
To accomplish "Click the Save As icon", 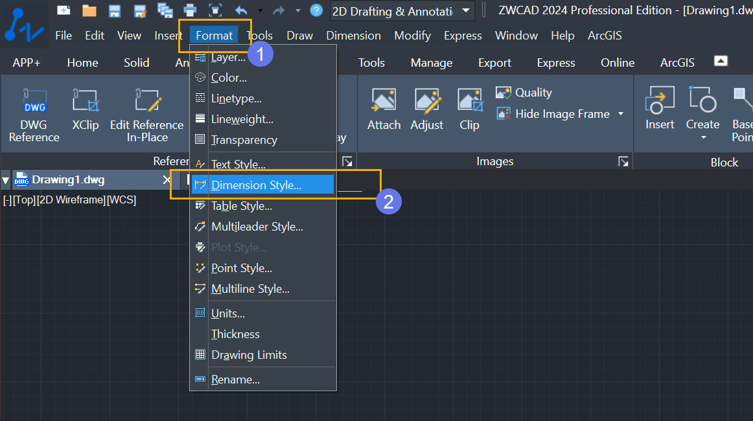I will pos(140,10).
